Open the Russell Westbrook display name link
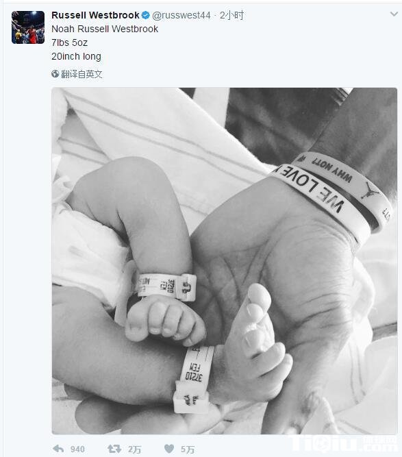This screenshot has height=457, width=402. click(x=95, y=15)
